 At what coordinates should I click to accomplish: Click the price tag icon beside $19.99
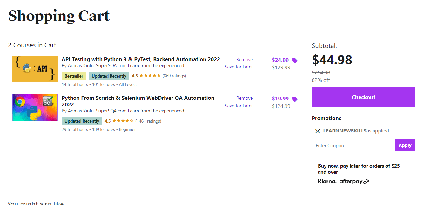pyautogui.click(x=294, y=99)
